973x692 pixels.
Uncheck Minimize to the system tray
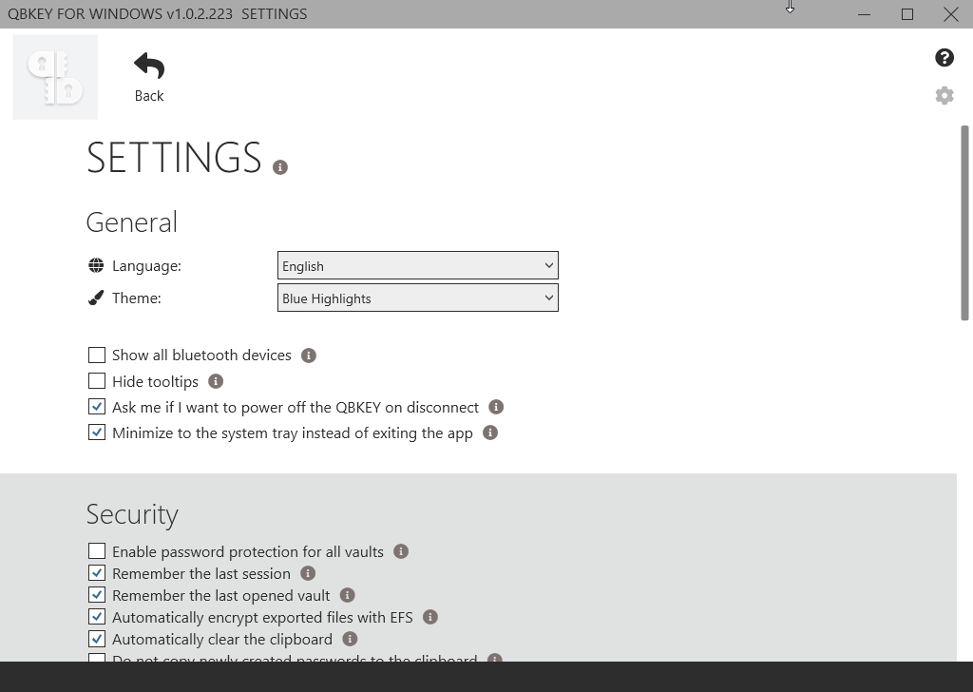click(97, 432)
